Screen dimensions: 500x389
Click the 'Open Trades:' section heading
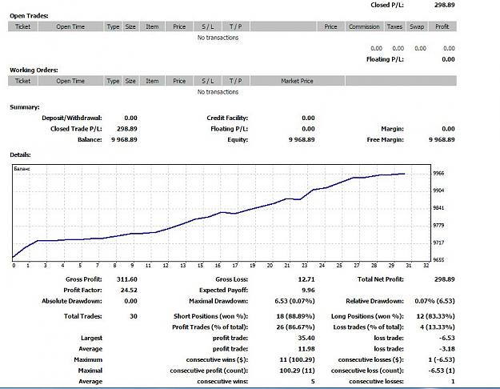point(29,16)
